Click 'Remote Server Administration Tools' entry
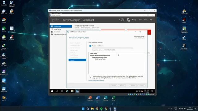198x111 pixels. pos(100,55)
